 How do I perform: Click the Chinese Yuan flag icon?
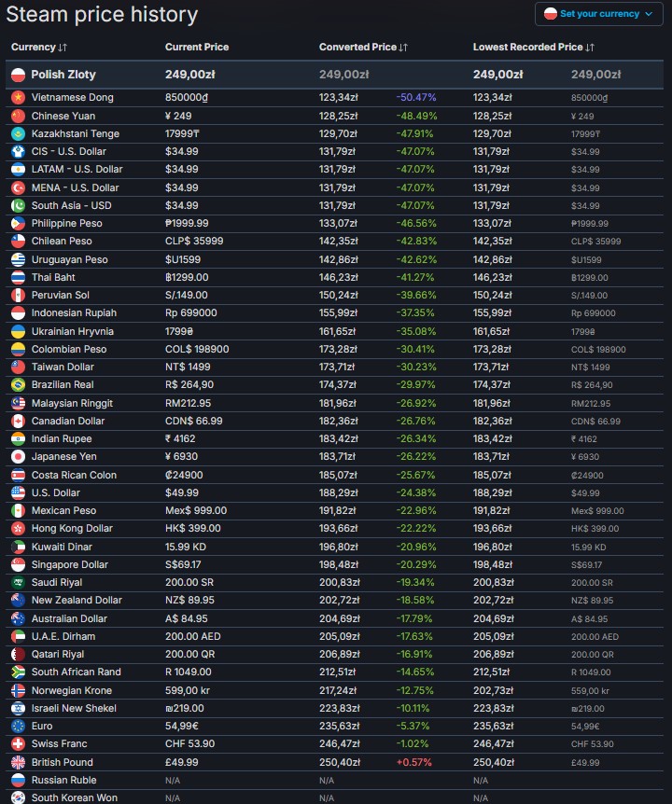[x=18, y=116]
